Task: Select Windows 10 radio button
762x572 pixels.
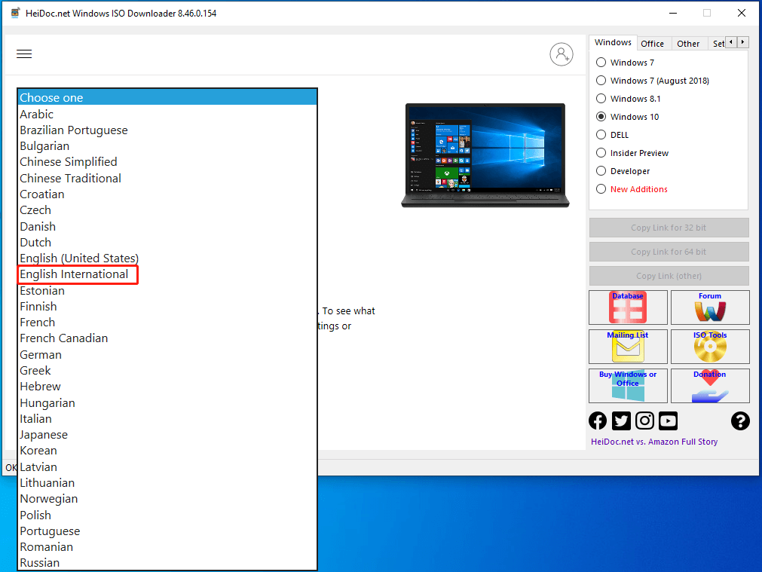Action: coord(601,117)
